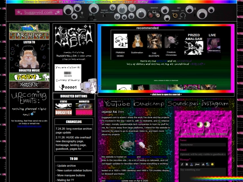Image resolution: width=243 pixels, height=182 pixels.
Task: Open the XRODENTX alt soundcloud link
Action: (198, 64)
